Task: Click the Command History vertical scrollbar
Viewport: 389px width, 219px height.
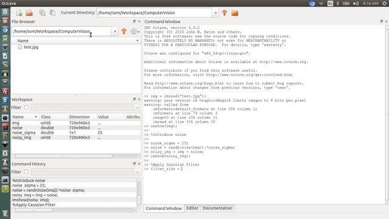Action: coord(139,200)
